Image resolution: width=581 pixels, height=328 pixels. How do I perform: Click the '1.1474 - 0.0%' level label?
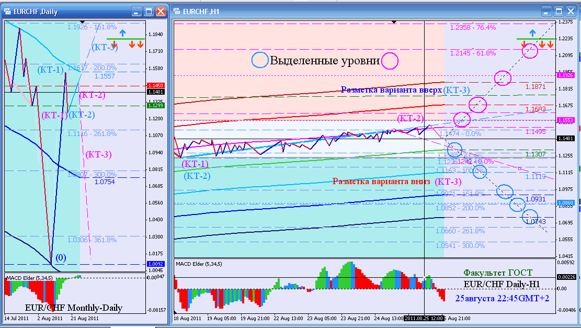coord(460,133)
